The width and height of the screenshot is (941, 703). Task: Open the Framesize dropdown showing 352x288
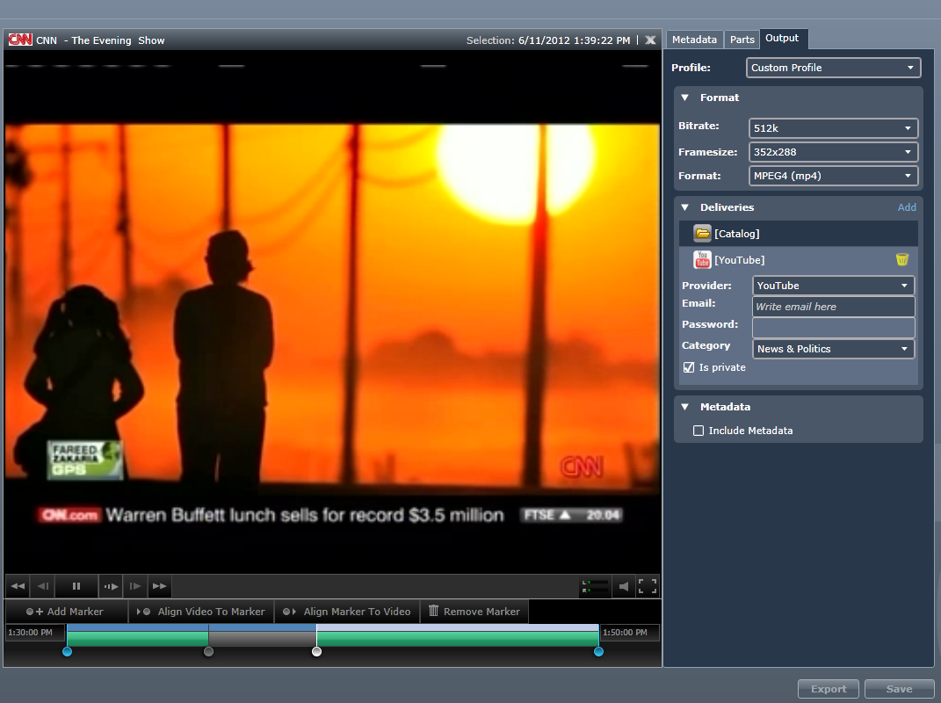[x=833, y=152]
